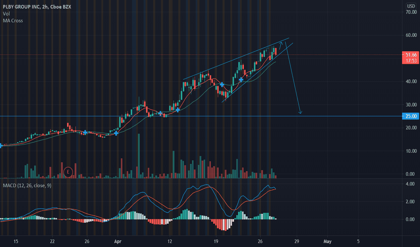The width and height of the screenshot is (420, 247).
Task: Click the 12 date on time axis
Action: pyautogui.click(x=169, y=242)
